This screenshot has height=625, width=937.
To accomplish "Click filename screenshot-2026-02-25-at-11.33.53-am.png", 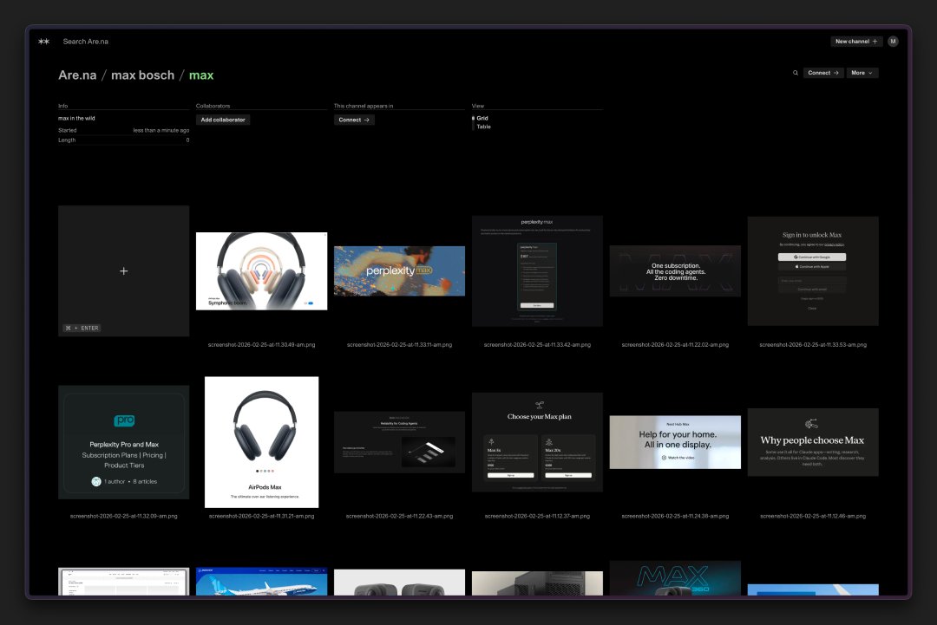I will (x=813, y=344).
